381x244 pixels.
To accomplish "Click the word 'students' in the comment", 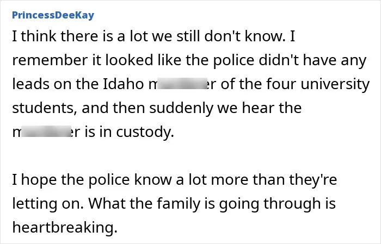I will 42,108.
